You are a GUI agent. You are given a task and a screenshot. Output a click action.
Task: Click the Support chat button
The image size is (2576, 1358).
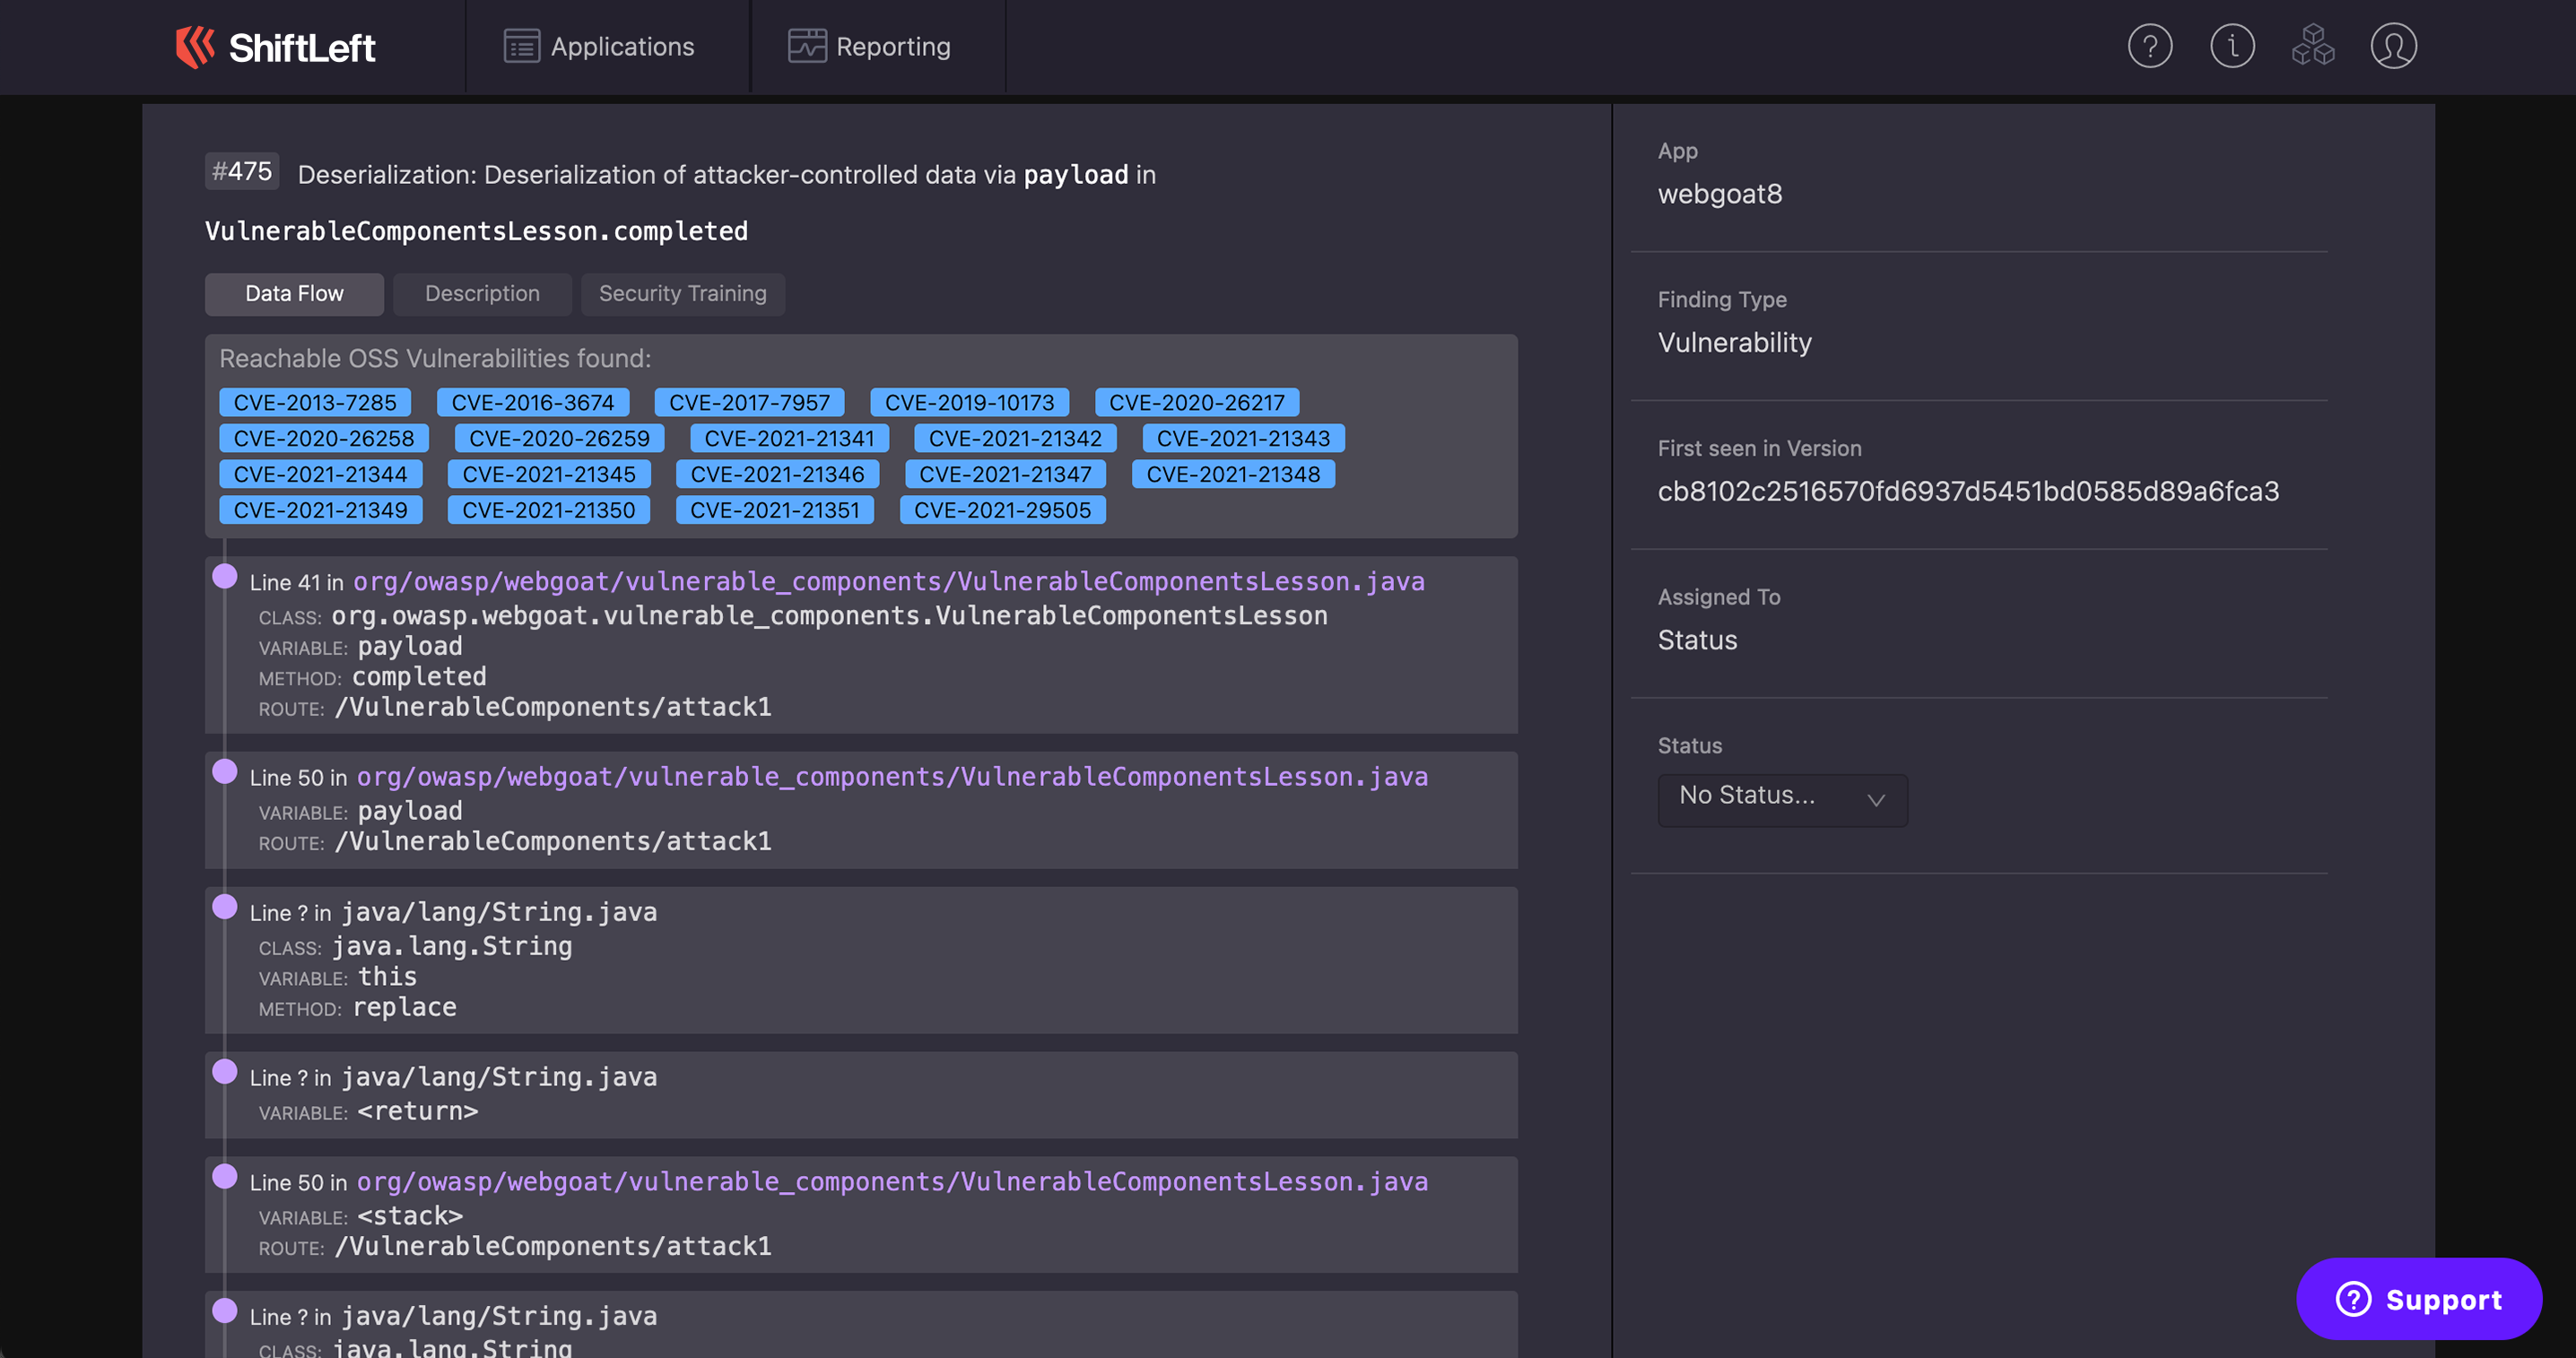tap(2418, 1299)
